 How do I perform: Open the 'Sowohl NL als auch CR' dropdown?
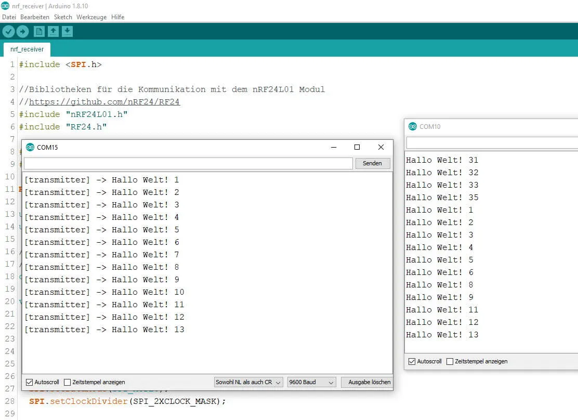coord(248,382)
